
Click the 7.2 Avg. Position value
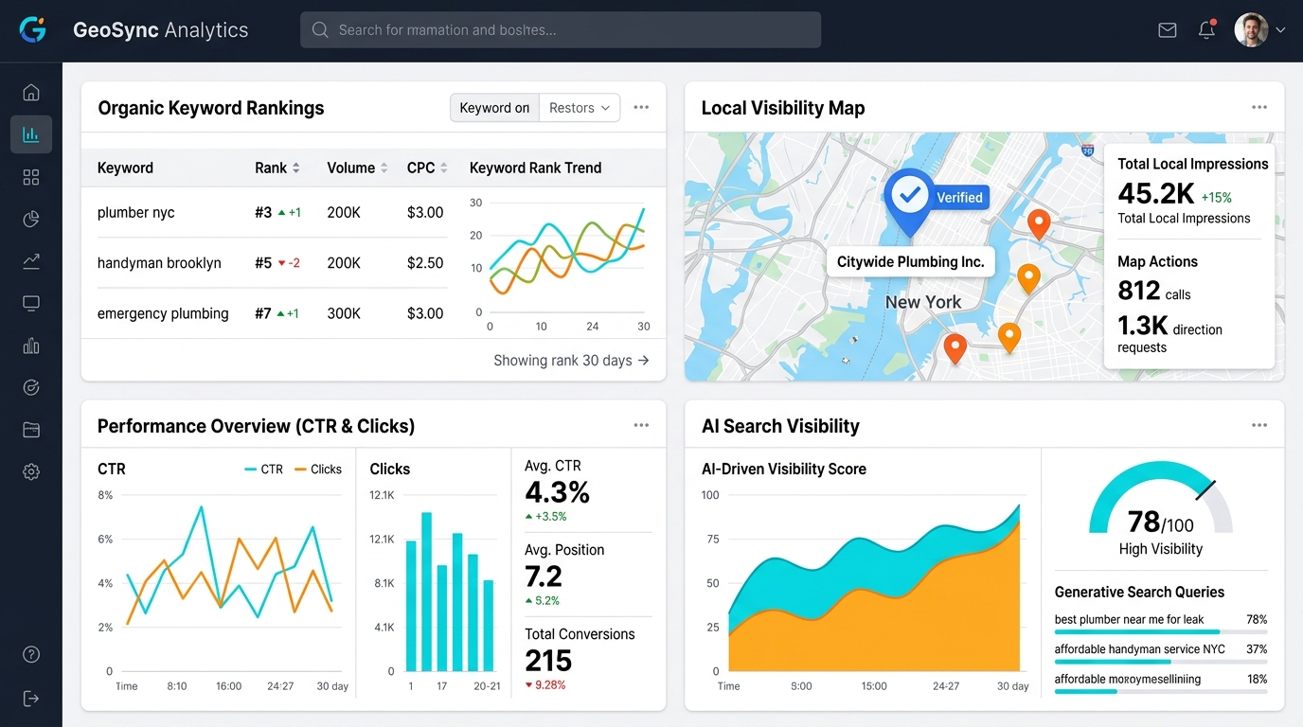pyautogui.click(x=544, y=576)
